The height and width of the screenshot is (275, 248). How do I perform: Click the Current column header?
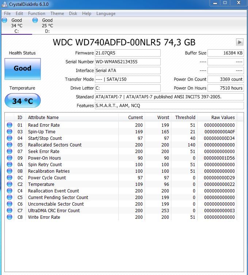[x=131, y=117]
